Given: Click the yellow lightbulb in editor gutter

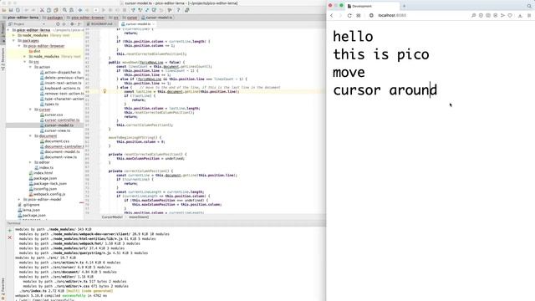Looking at the screenshot, I should [104, 91].
